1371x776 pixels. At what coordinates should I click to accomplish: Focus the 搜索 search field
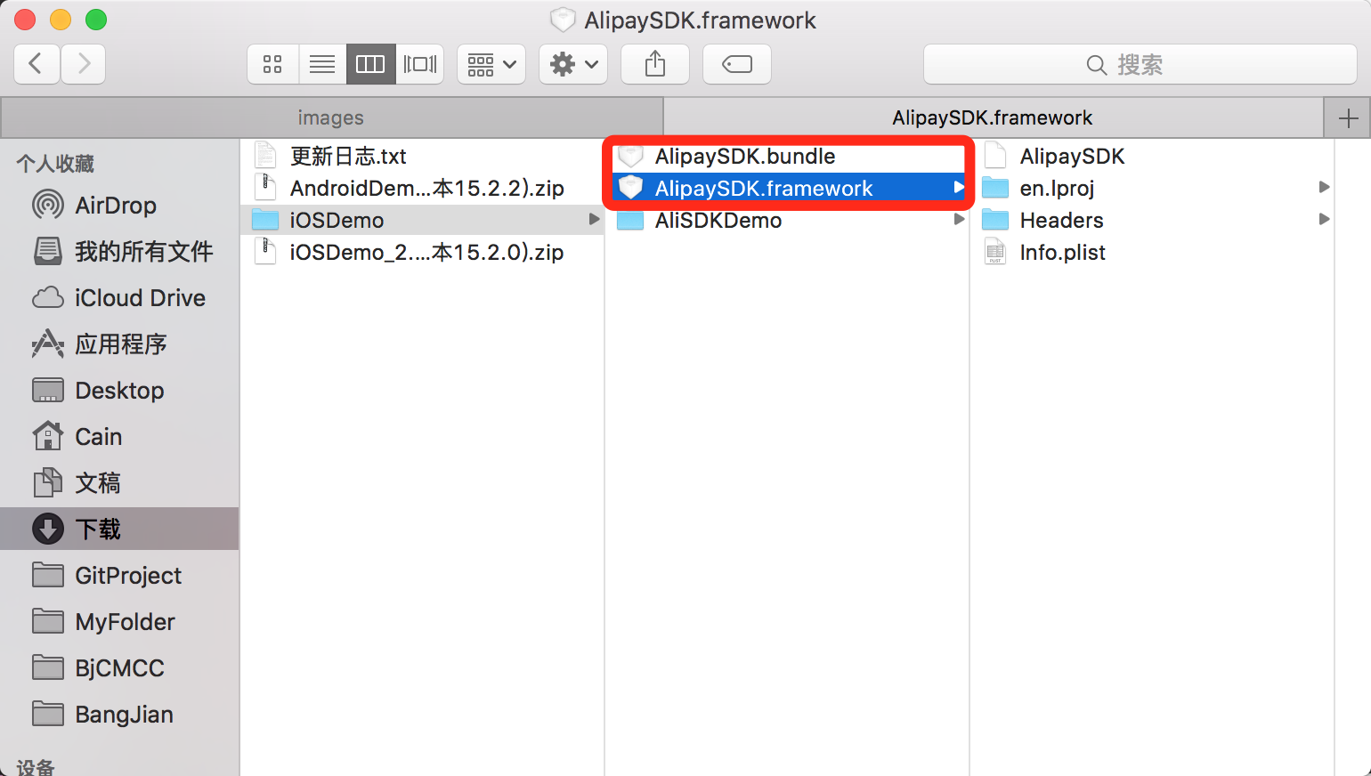1140,64
